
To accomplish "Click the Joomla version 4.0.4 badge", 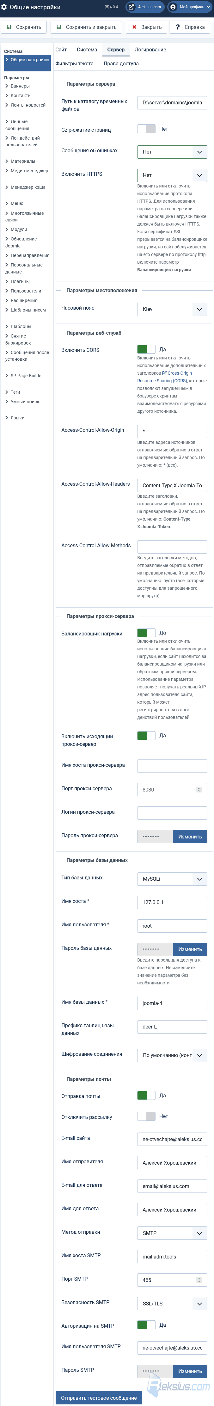I will (x=111, y=7).
